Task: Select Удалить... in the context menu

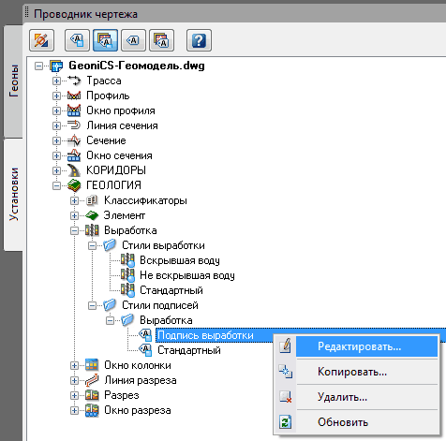Action: [342, 397]
